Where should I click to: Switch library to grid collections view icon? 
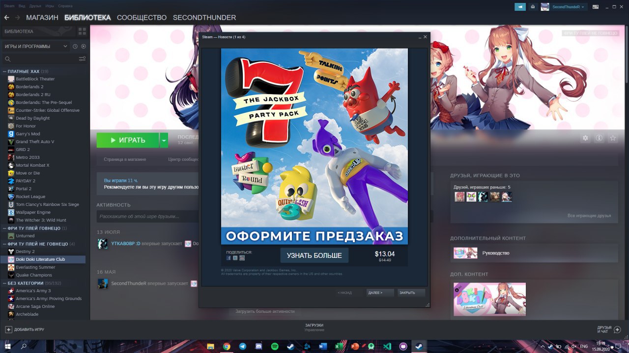(x=82, y=31)
